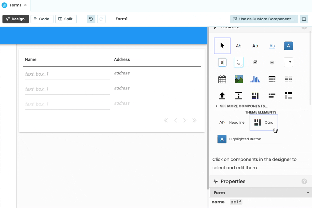Pick the FileLoader upload arrow icon
312x208 pixels.
coord(222,96)
